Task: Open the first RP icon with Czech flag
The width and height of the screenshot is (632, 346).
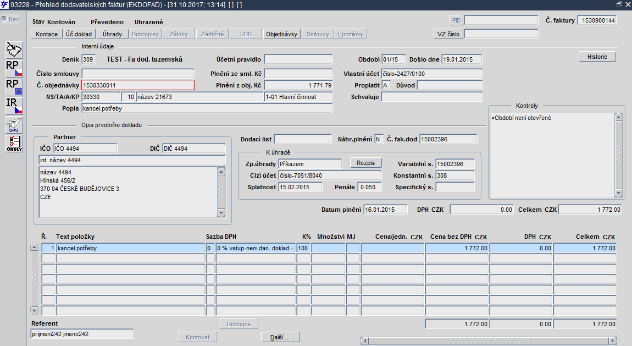Action: pyautogui.click(x=14, y=69)
